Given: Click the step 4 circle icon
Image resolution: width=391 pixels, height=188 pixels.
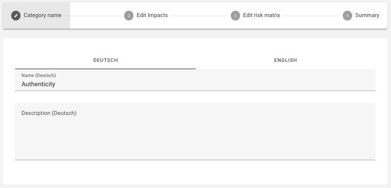Looking at the screenshot, I should pos(347,16).
